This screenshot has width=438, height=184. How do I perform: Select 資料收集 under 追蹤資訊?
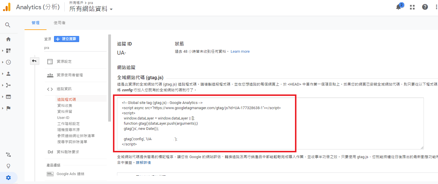65,105
